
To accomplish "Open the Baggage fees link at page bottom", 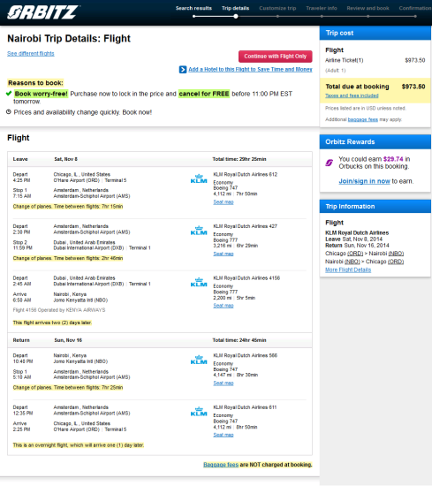I will [221, 465].
